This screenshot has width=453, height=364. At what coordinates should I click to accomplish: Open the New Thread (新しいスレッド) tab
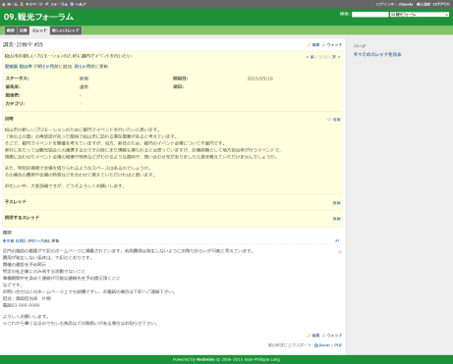(66, 30)
